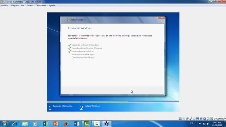
Task: Click the CTRL DERECHA host key label
Action: point(220,119)
